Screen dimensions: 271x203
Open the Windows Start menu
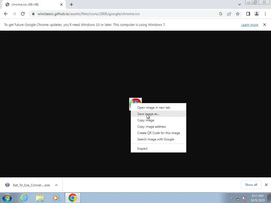point(7,198)
